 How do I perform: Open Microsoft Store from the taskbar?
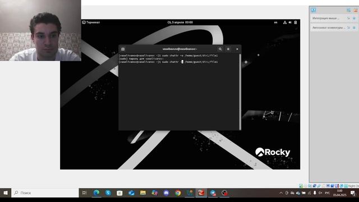pyautogui.click(x=119, y=193)
